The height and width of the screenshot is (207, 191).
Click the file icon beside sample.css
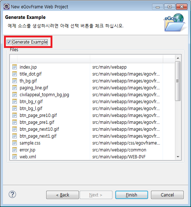pyautogui.click(x=15, y=143)
